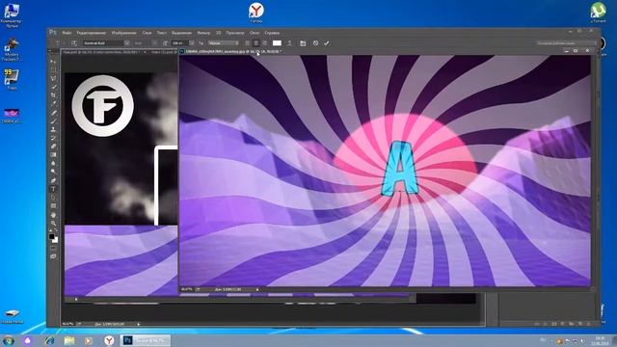Open the Изображение menu
The height and width of the screenshot is (347, 617).
123,33
